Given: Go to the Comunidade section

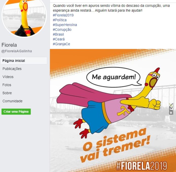Looking at the screenshot, I should click(x=12, y=101).
